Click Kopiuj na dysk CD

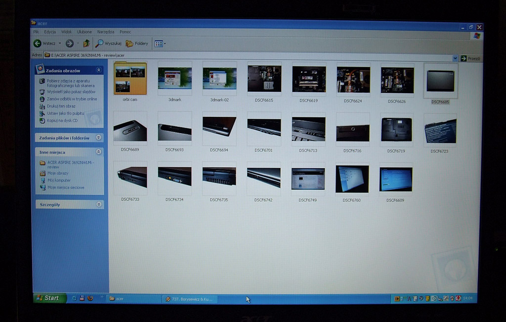pyautogui.click(x=62, y=120)
